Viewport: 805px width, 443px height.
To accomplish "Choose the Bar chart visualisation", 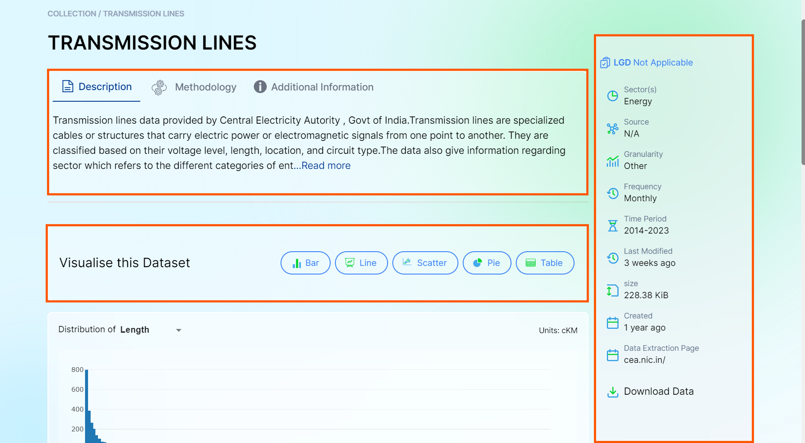I will tap(305, 263).
